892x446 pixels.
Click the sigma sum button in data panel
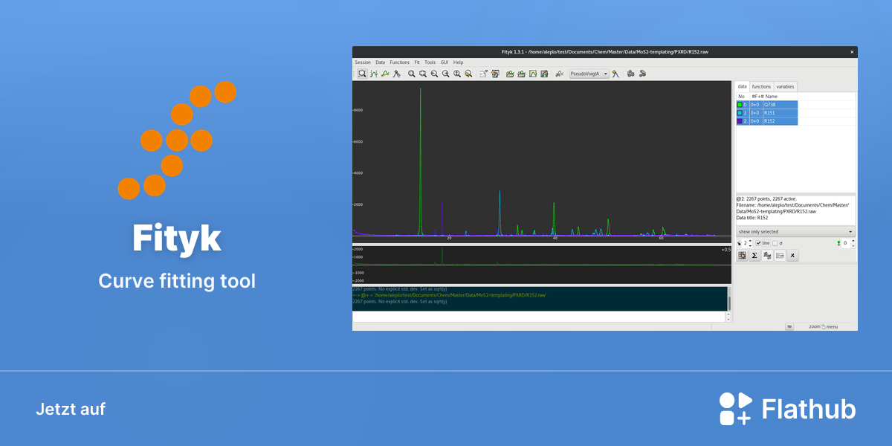[x=754, y=255]
